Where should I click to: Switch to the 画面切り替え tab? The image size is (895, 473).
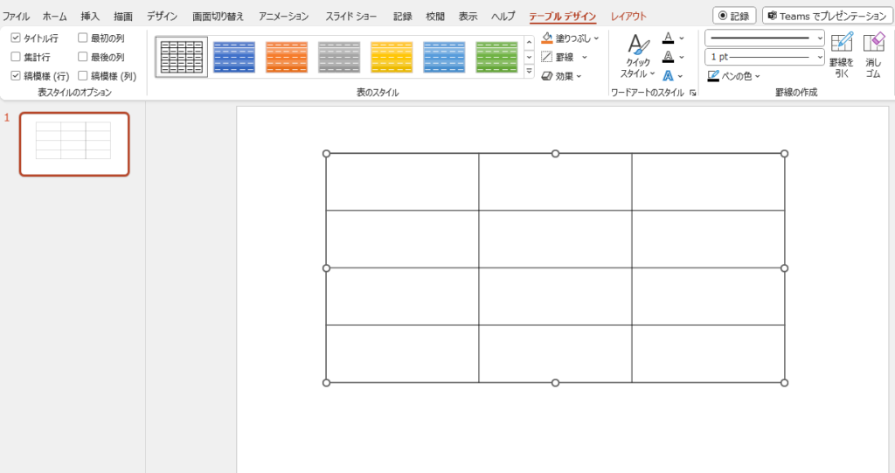tap(218, 17)
